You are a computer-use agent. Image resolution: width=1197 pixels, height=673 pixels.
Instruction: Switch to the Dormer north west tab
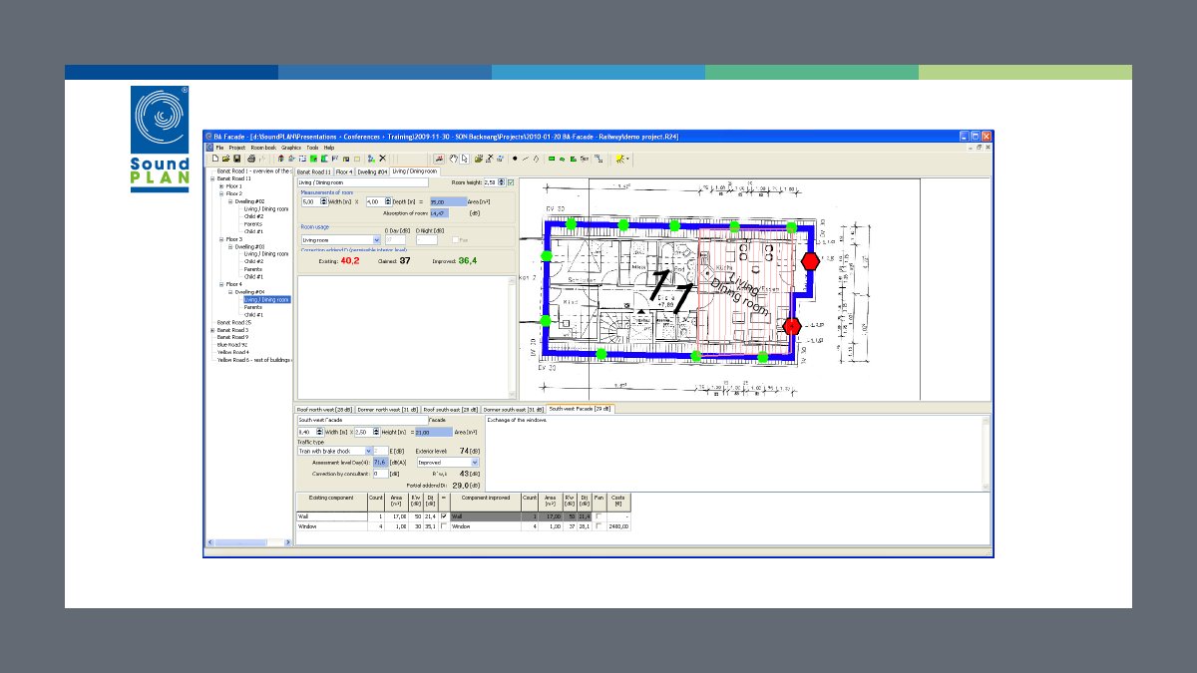click(387, 409)
